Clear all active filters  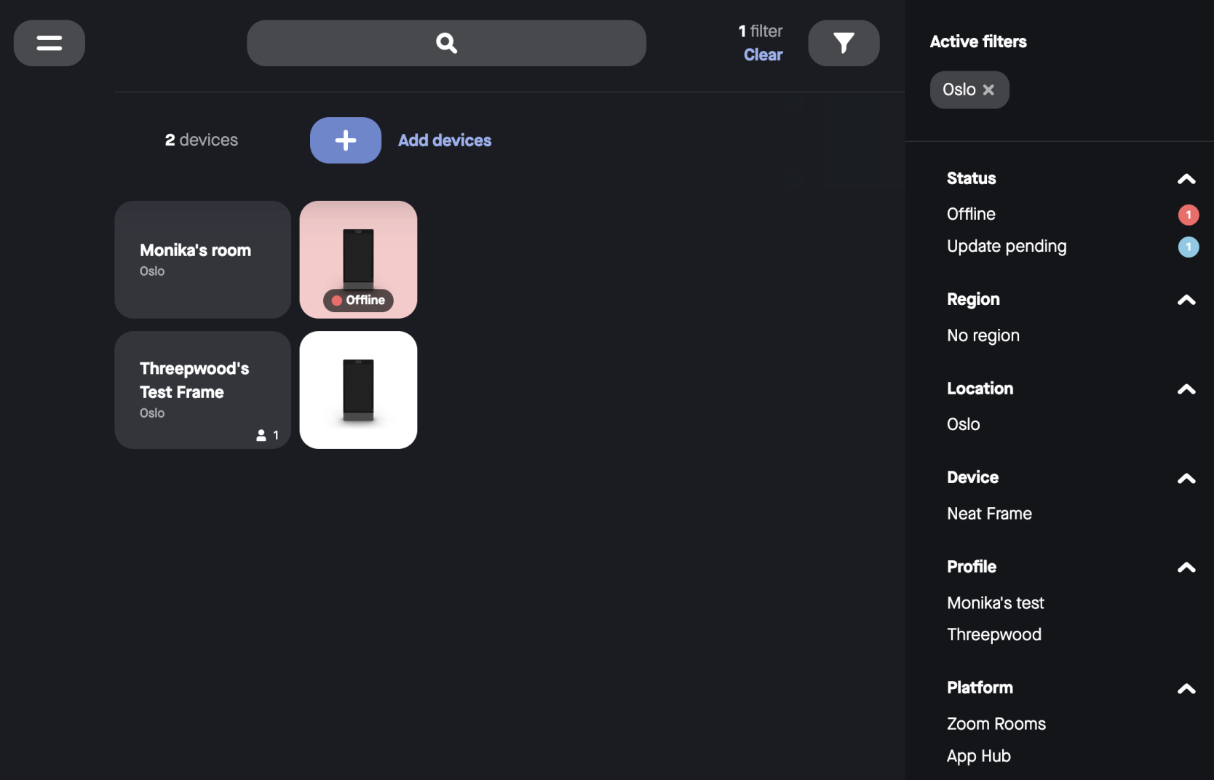point(763,55)
